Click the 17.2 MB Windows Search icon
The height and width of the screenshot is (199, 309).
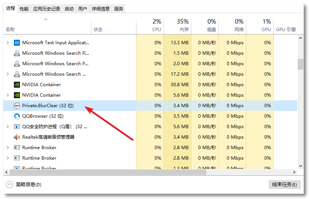pos(17,74)
